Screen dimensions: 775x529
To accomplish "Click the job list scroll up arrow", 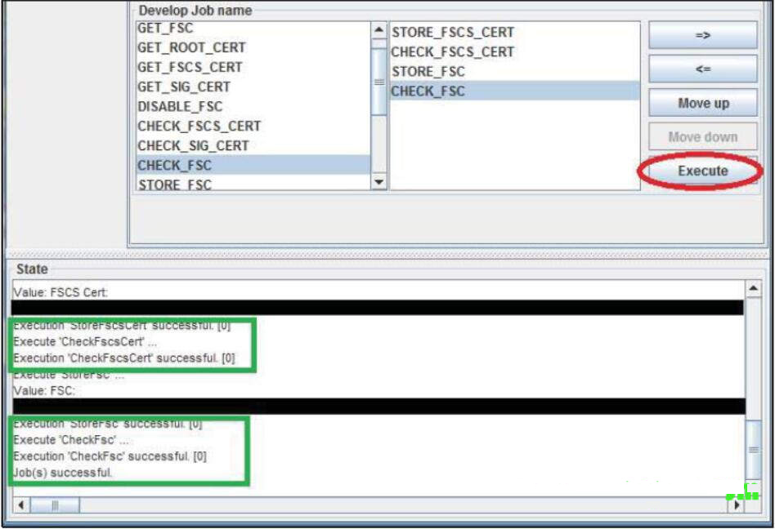I will pyautogui.click(x=379, y=30).
